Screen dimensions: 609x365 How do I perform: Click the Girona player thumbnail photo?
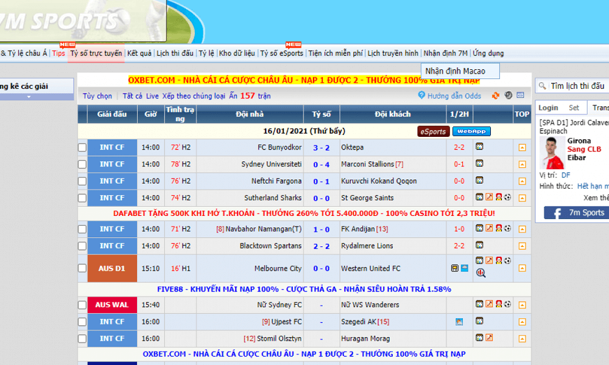(x=552, y=153)
